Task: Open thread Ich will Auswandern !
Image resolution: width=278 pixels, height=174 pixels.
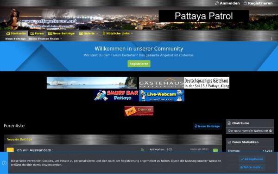Action: (x=35, y=150)
